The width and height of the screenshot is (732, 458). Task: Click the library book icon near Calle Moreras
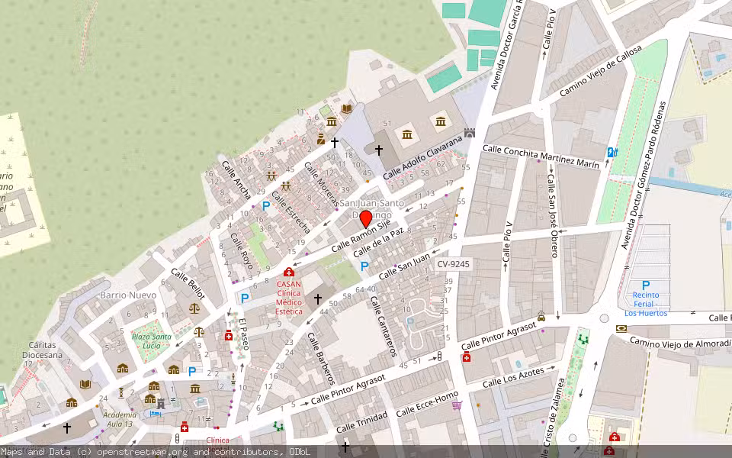pyautogui.click(x=346, y=108)
